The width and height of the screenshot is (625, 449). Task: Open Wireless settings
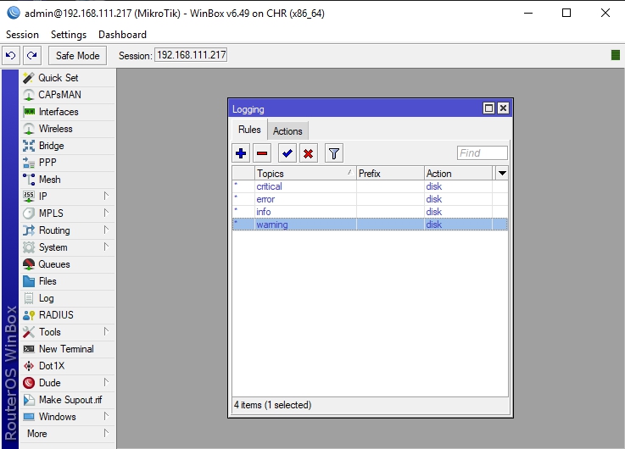click(x=68, y=129)
